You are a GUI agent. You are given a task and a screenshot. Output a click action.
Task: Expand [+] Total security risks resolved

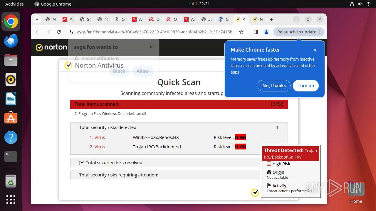(111, 163)
